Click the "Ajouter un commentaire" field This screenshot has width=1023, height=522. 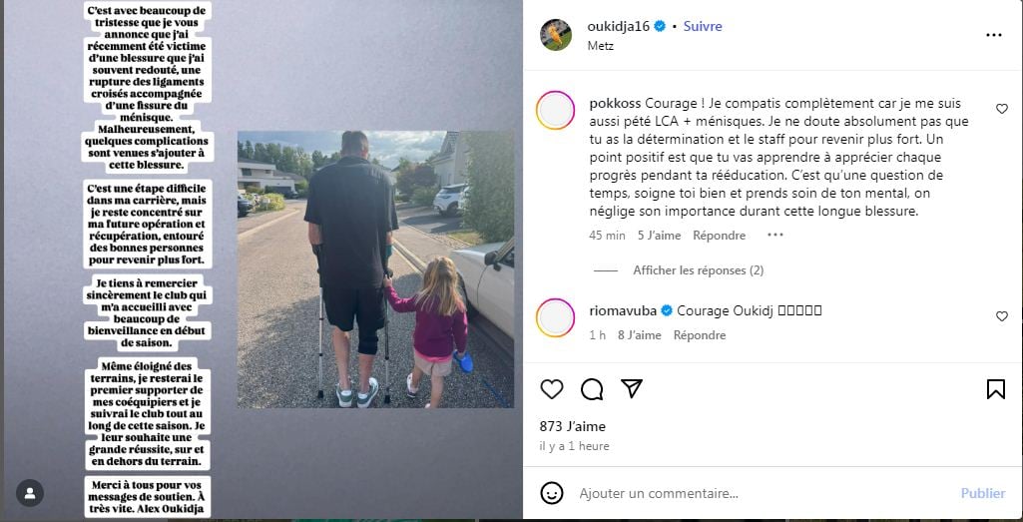pyautogui.click(x=764, y=494)
